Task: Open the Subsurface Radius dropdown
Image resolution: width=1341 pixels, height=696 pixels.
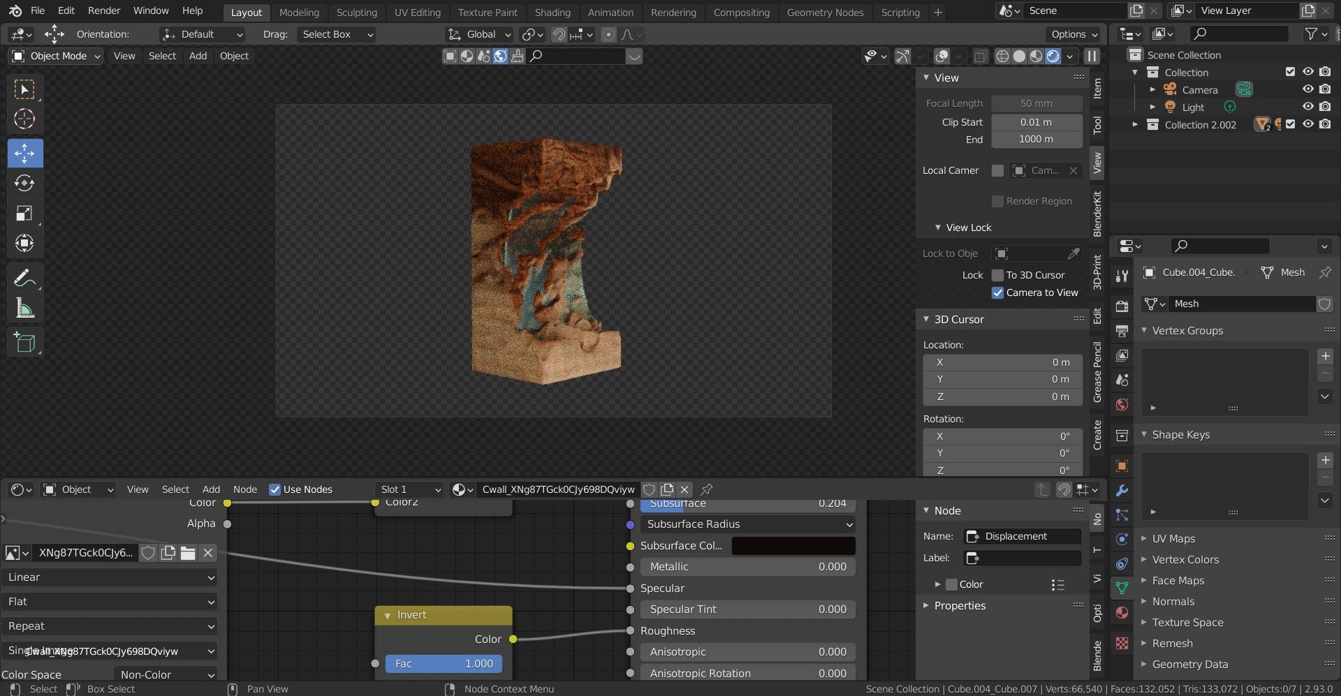Action: pos(748,524)
